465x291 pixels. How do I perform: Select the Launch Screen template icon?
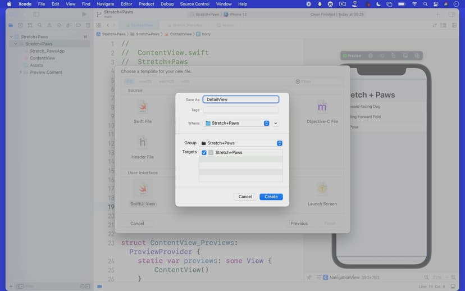[x=322, y=189]
